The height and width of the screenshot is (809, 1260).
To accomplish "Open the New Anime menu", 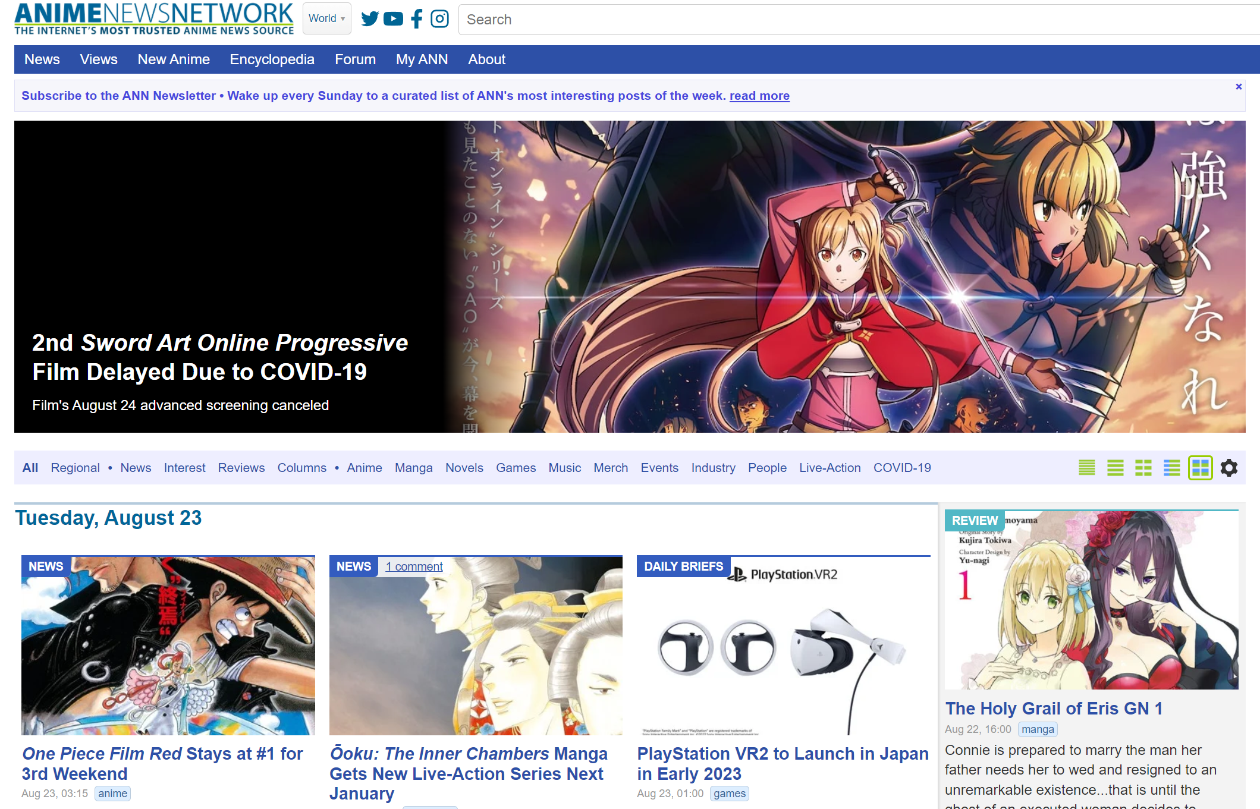I will point(174,59).
